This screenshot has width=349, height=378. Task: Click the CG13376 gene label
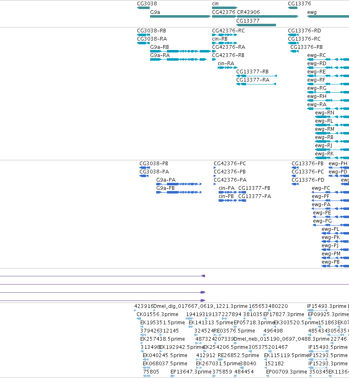tap(299, 4)
